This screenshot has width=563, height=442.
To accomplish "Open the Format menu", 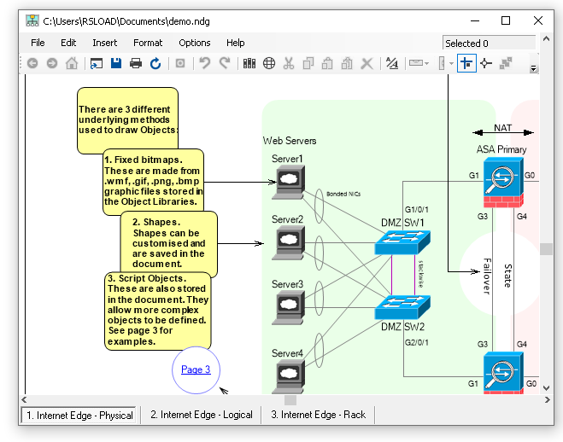I will (148, 43).
